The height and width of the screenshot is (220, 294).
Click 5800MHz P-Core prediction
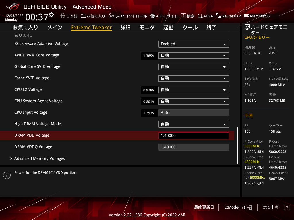[x=252, y=146]
